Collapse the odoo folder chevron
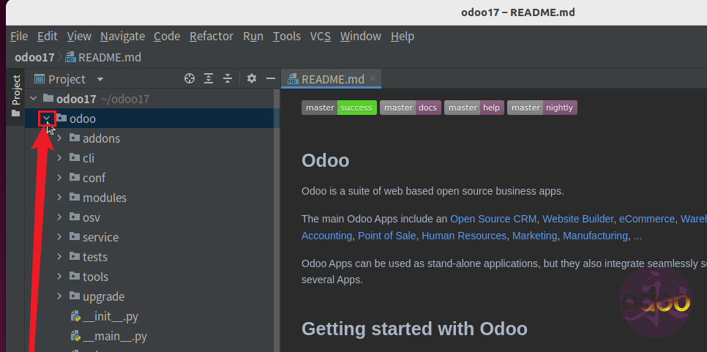The image size is (707, 352). [46, 118]
